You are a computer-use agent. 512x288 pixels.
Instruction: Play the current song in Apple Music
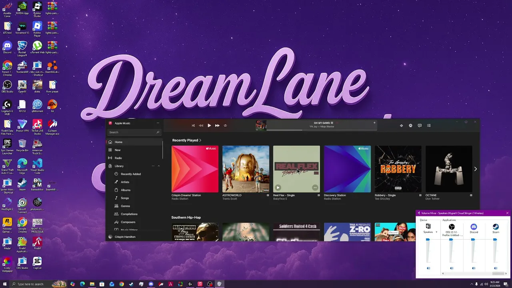[209, 126]
